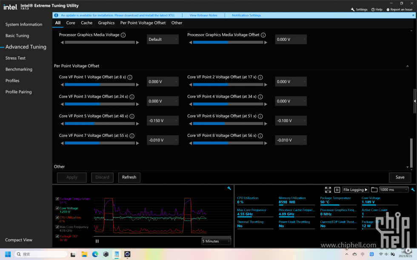Viewport: 417px width, 260px height.
Task: Start File Logging
Action: (355, 189)
